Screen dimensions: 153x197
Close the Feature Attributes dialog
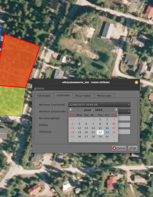(136, 82)
